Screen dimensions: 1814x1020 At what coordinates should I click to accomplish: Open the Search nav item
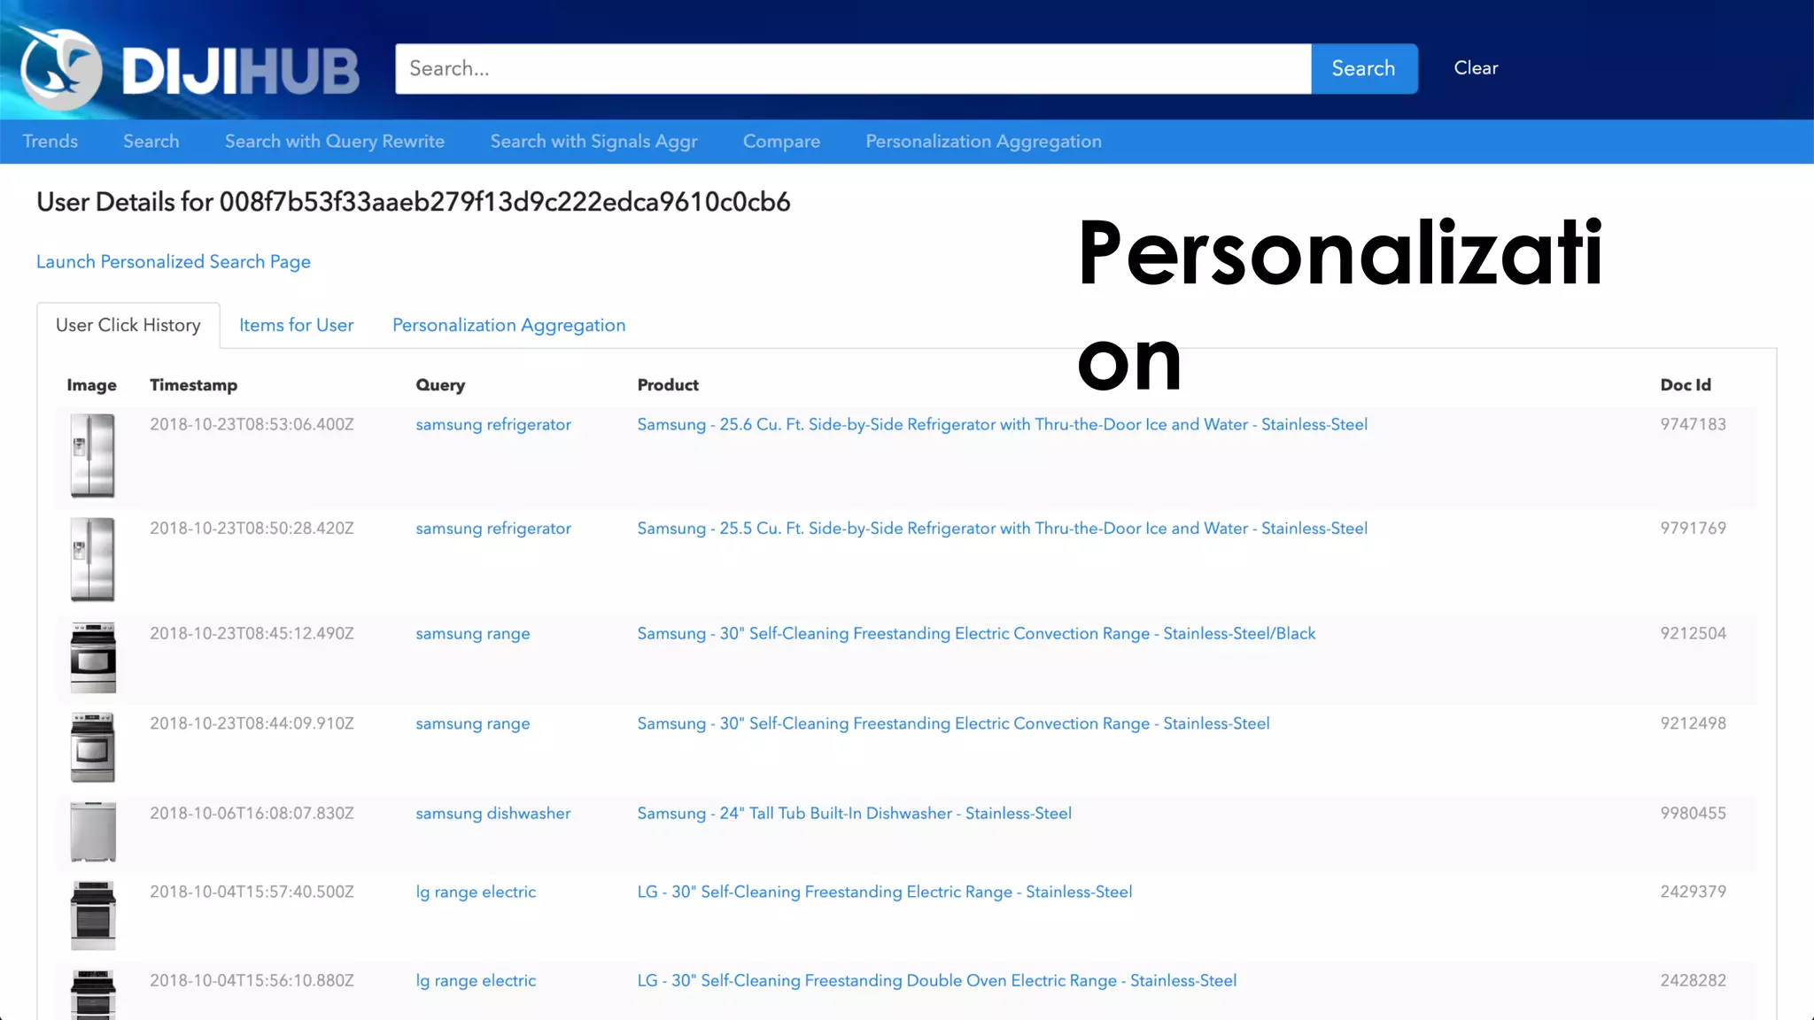(x=151, y=142)
